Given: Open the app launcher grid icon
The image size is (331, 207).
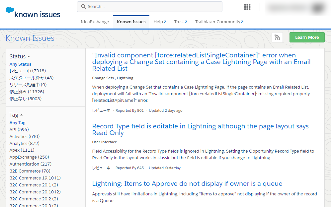Looking at the screenshot, I should coord(247,7).
